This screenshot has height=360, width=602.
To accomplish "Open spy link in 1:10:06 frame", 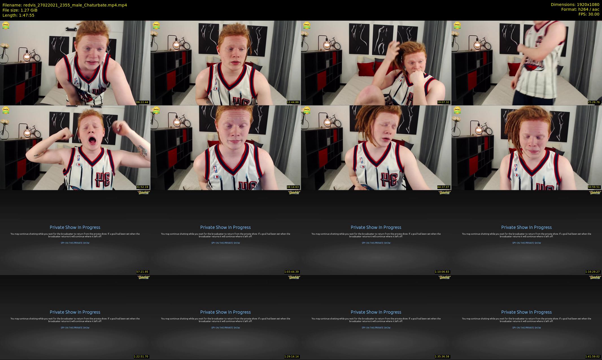I will point(376,243).
